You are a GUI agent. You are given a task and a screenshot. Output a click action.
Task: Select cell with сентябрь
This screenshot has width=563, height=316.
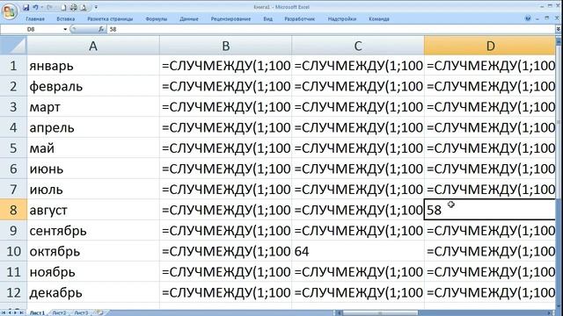tap(93, 231)
